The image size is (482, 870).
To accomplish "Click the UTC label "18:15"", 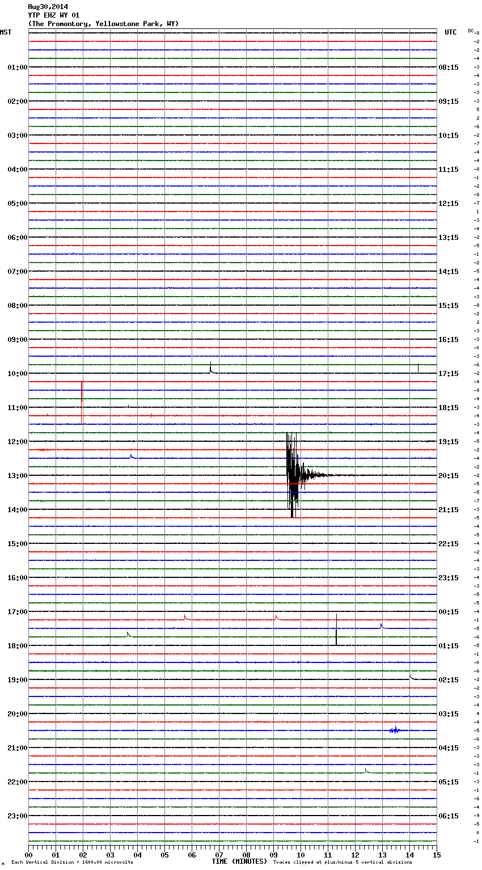I will [449, 408].
